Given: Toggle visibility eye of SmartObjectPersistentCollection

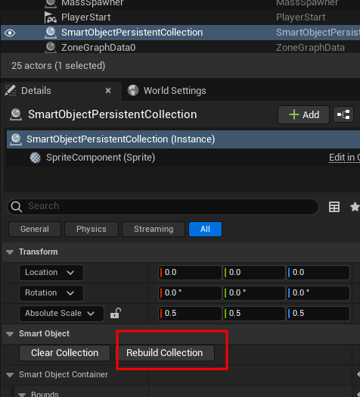Looking at the screenshot, I should pos(10,33).
